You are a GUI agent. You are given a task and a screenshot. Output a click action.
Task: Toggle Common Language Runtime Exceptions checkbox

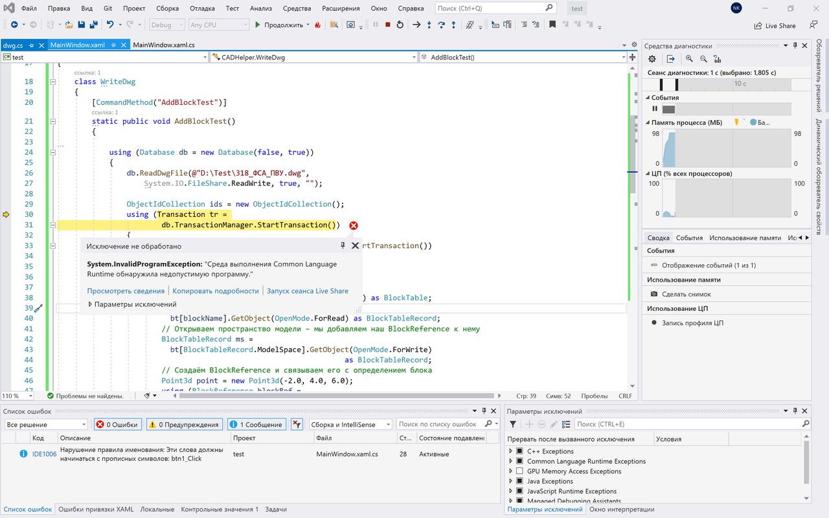[519, 461]
